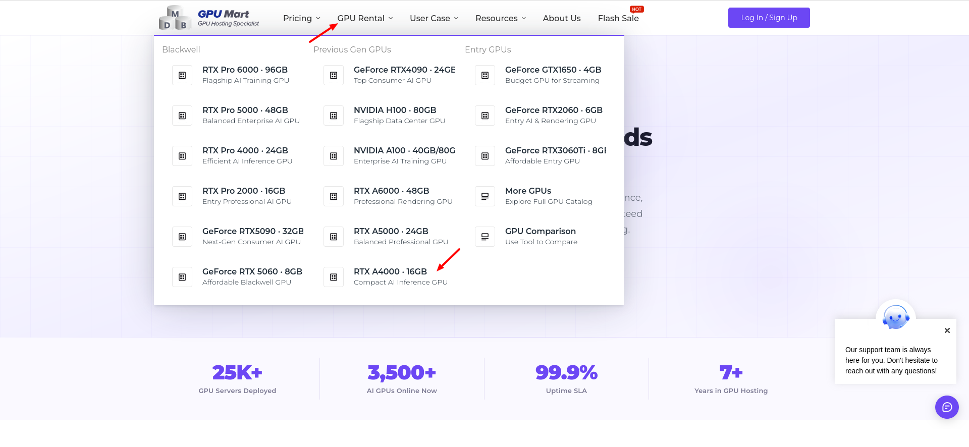969x447 pixels.
Task: Click the Entry GPUs heading
Action: (488, 49)
